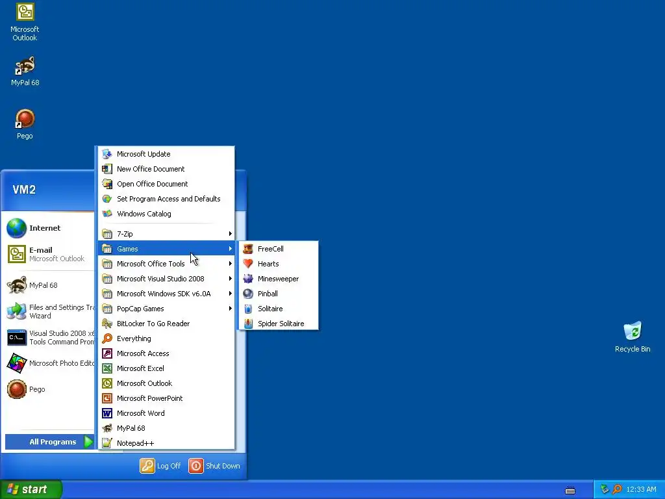This screenshot has width=665, height=499.
Task: Open Set Program Access and Defaults
Action: pyautogui.click(x=166, y=199)
